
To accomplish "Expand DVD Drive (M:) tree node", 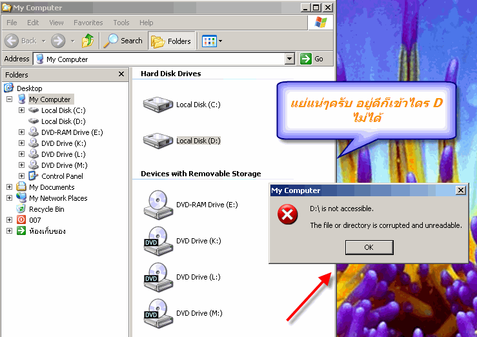I will click(x=21, y=165).
